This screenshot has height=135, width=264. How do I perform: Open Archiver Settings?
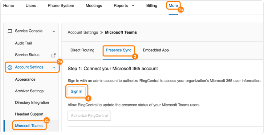[x=29, y=91]
